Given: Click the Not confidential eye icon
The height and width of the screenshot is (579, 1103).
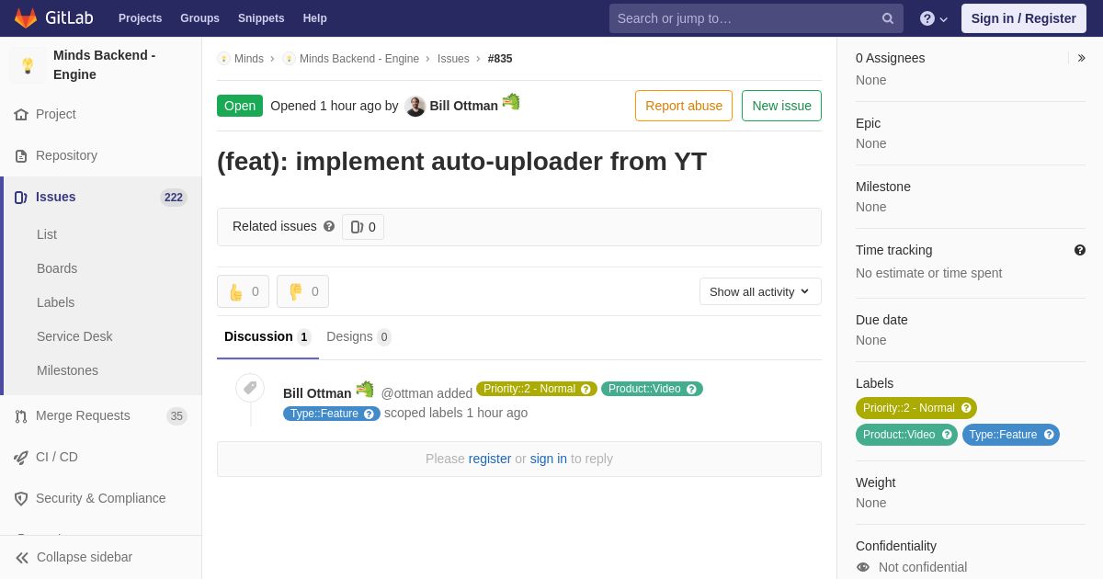Looking at the screenshot, I should 863,567.
